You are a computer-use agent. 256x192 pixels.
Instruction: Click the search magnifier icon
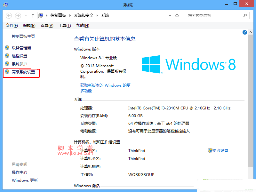tap(245, 15)
